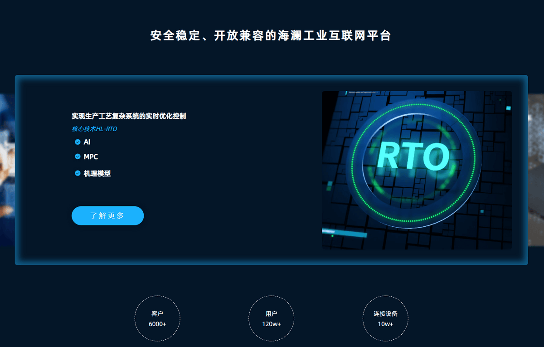Click the 客户 6000+ circular stat badge
This screenshot has height=347, width=544.
(157, 318)
